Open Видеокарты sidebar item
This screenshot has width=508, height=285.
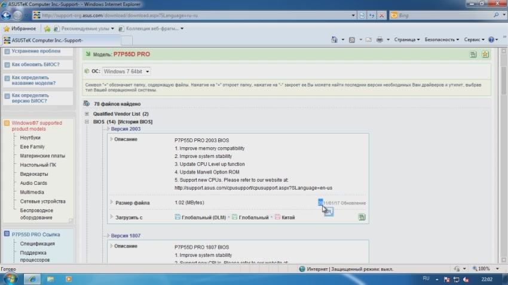click(34, 174)
